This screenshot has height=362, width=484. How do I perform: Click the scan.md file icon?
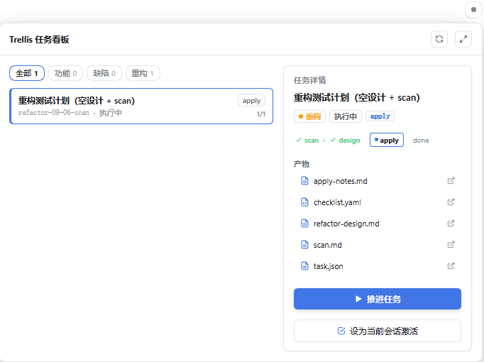[x=304, y=245]
